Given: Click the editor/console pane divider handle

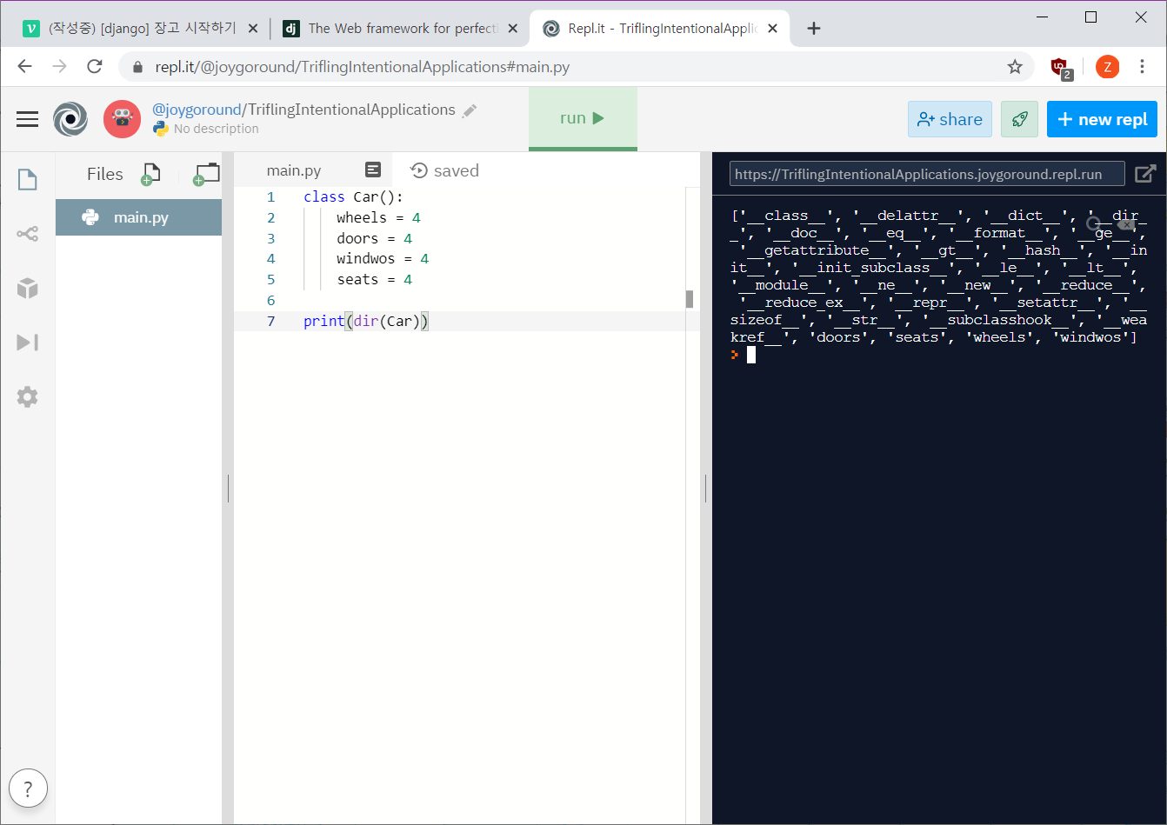Looking at the screenshot, I should (706, 489).
